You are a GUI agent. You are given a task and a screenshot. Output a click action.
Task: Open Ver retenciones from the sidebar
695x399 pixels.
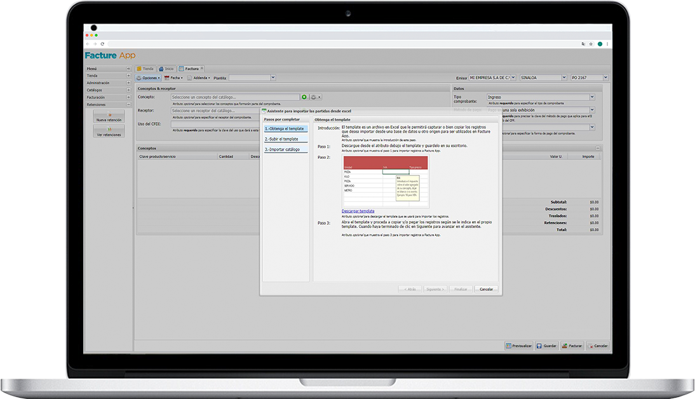[x=109, y=132]
